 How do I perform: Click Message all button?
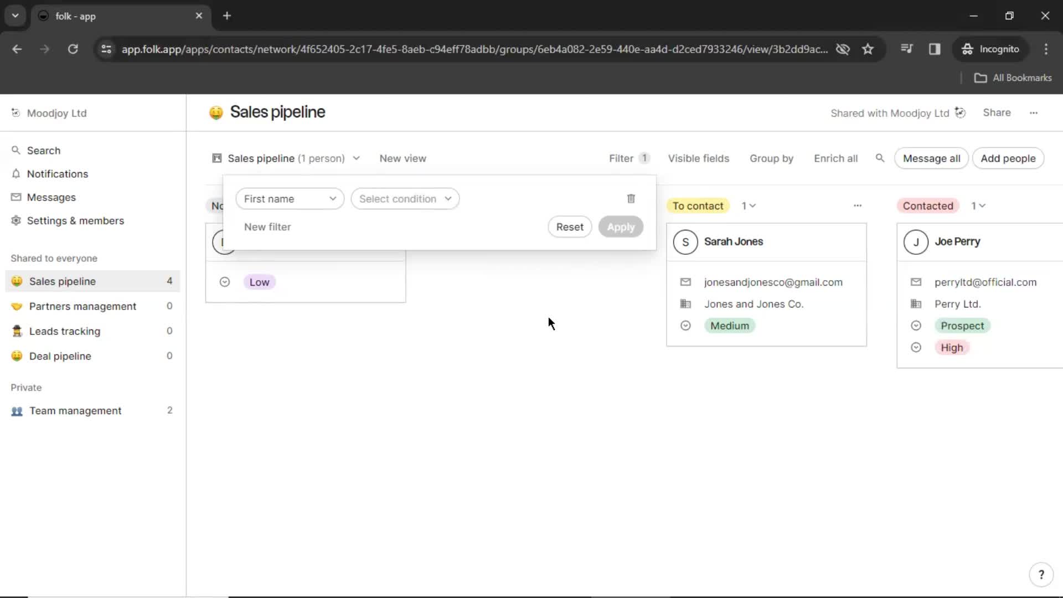coord(931,158)
